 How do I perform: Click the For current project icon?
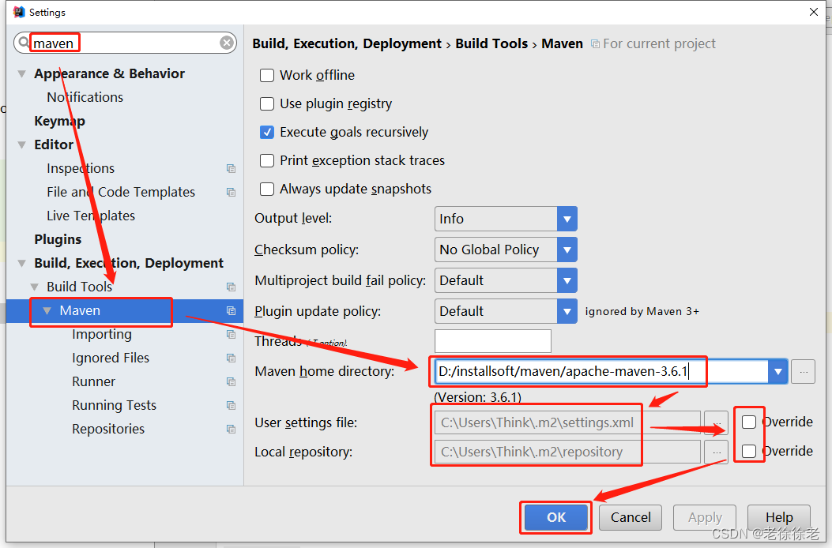(595, 44)
